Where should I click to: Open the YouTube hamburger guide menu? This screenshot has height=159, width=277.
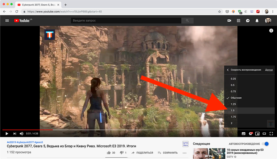tap(7, 21)
